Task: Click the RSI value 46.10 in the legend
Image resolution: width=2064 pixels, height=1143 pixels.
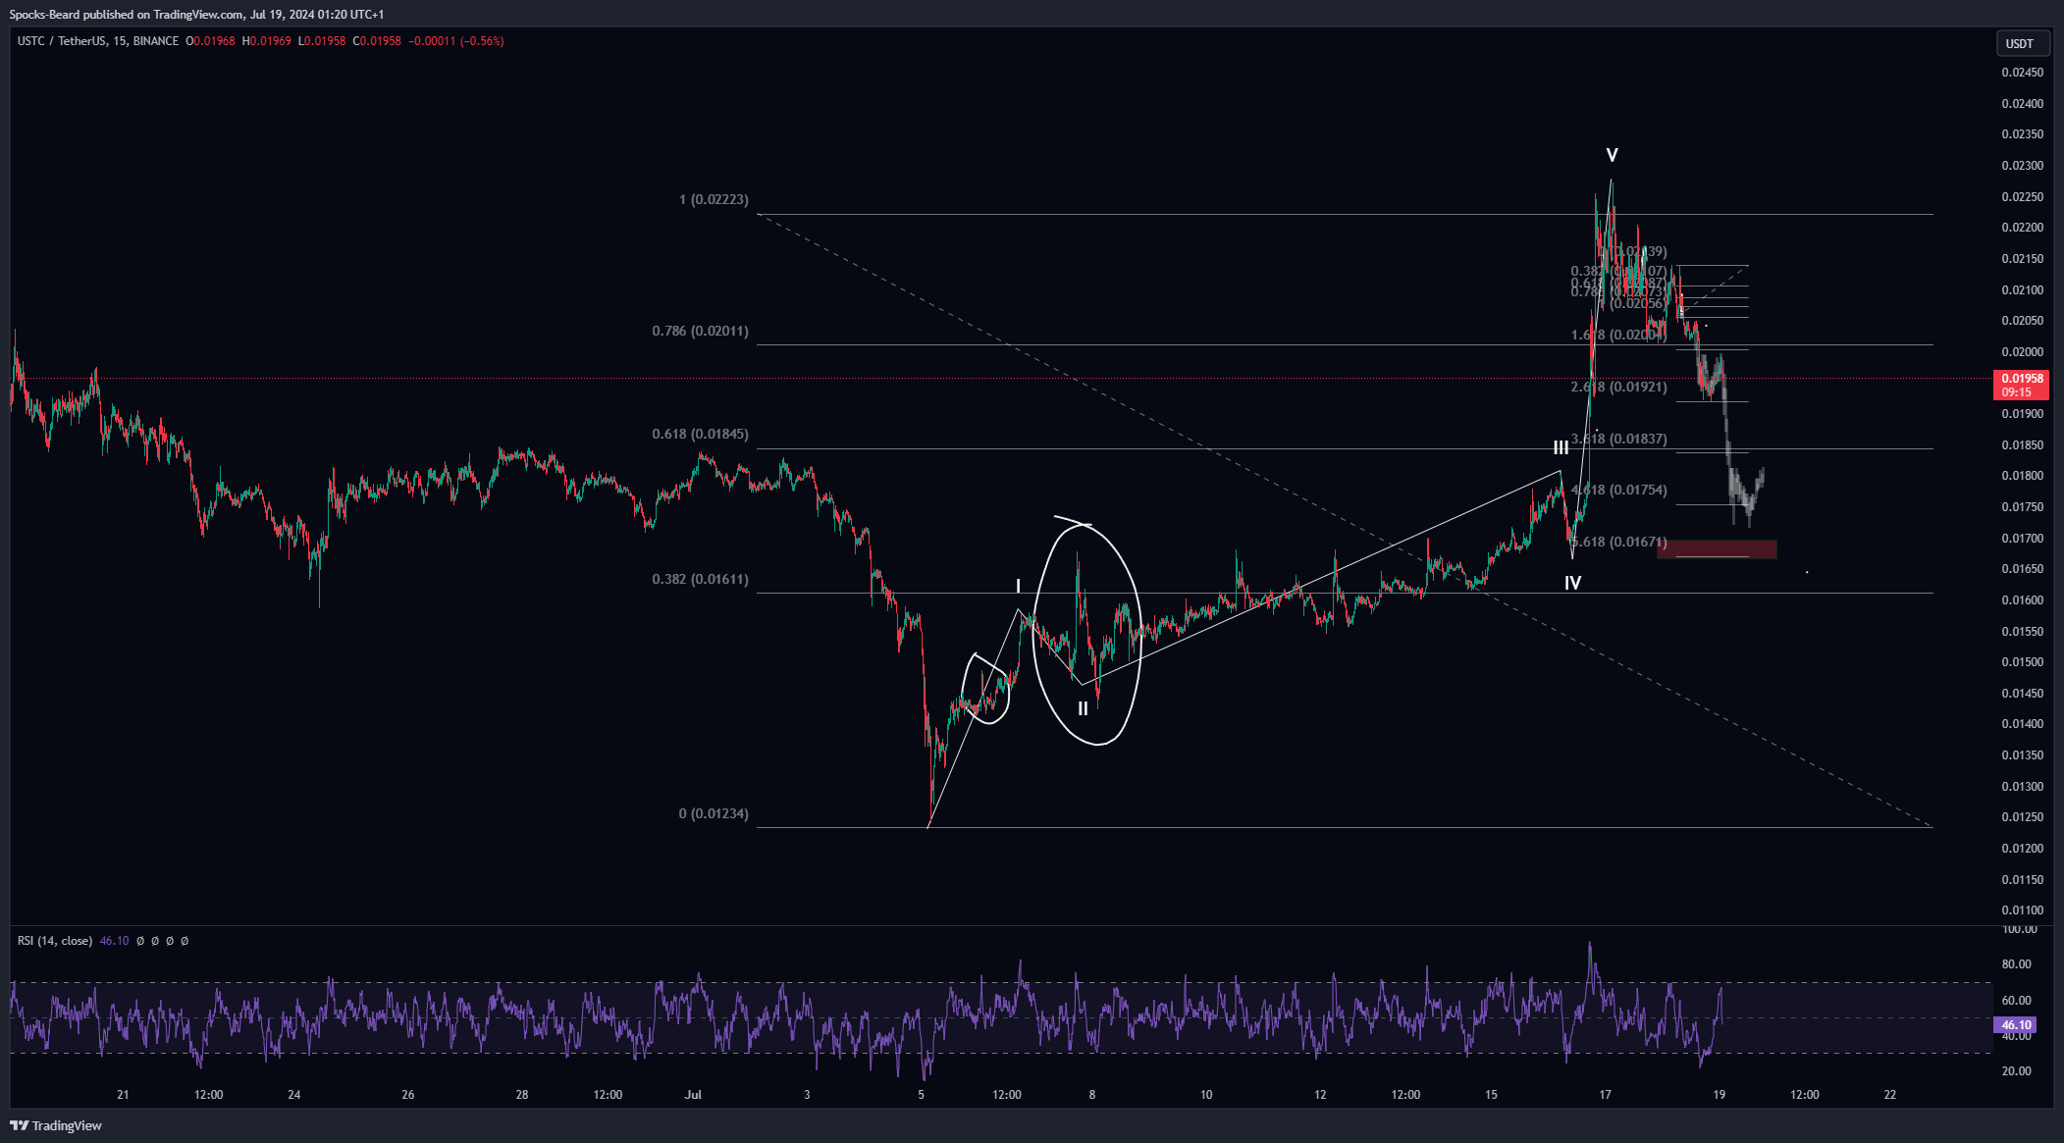Action: [114, 941]
